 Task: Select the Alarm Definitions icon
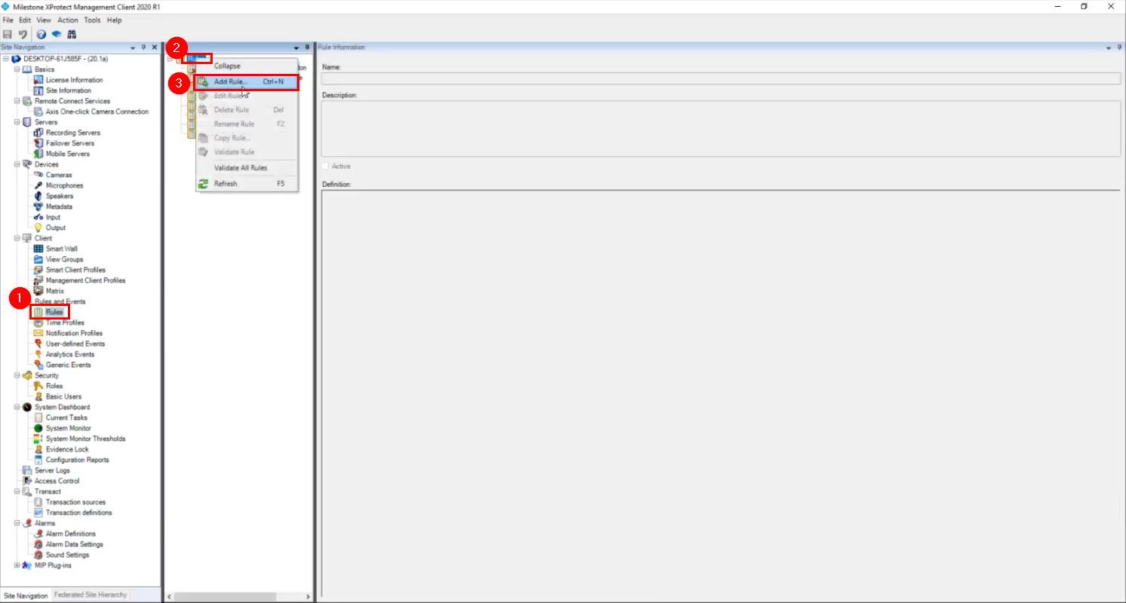pyautogui.click(x=39, y=533)
